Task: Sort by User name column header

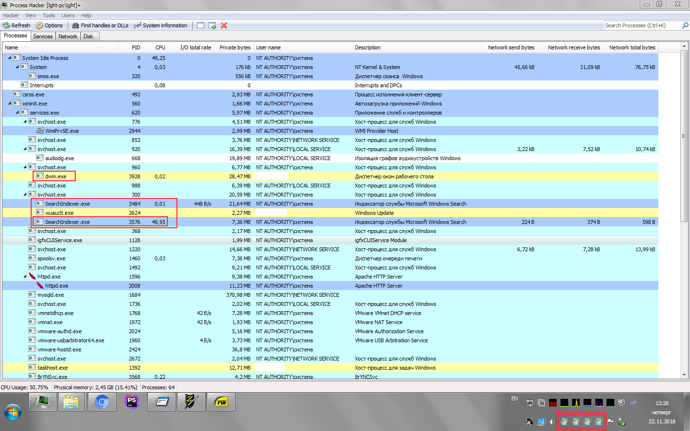Action: pyautogui.click(x=303, y=47)
